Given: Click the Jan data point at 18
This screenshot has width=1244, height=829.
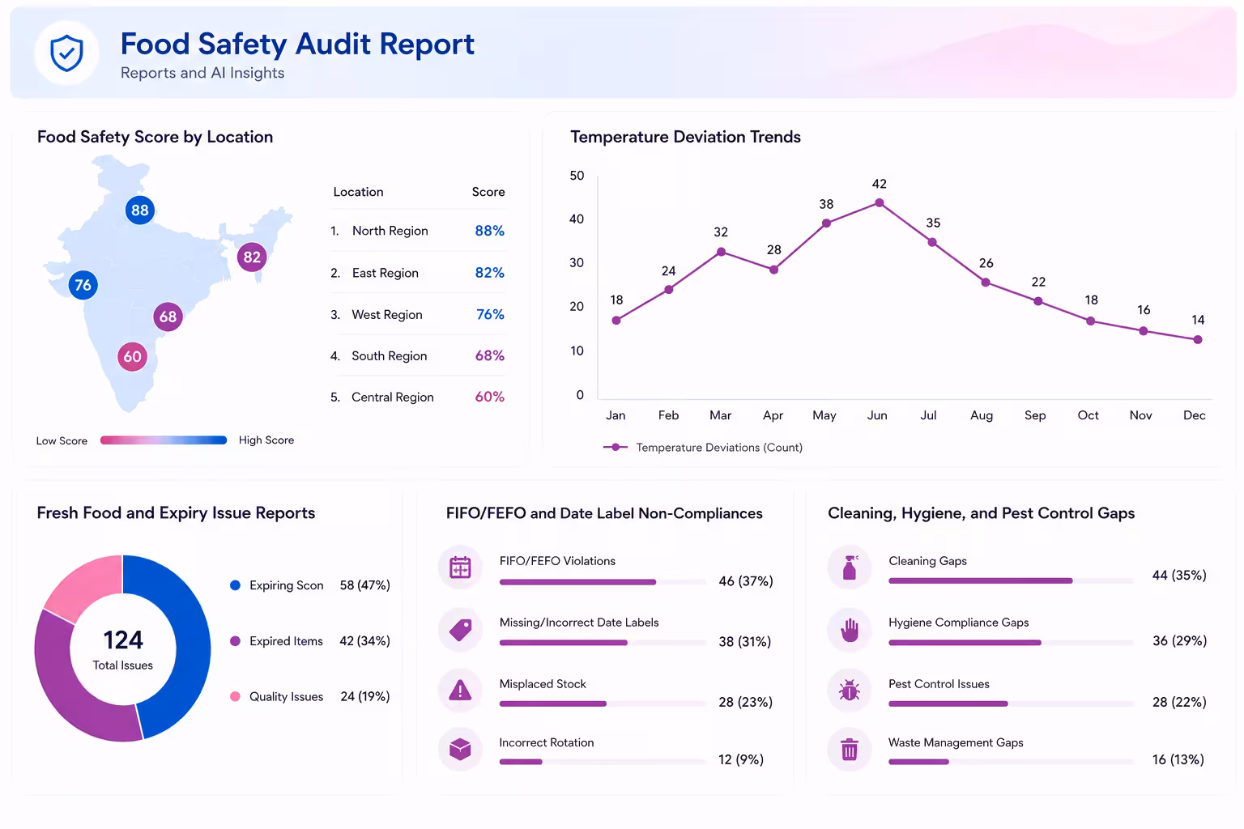Looking at the screenshot, I should pos(616,321).
